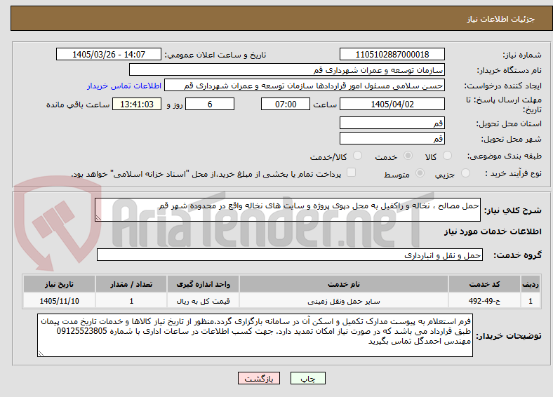Click the need date cell 1405/11/10
This screenshot has height=397, width=553.
tap(59, 301)
